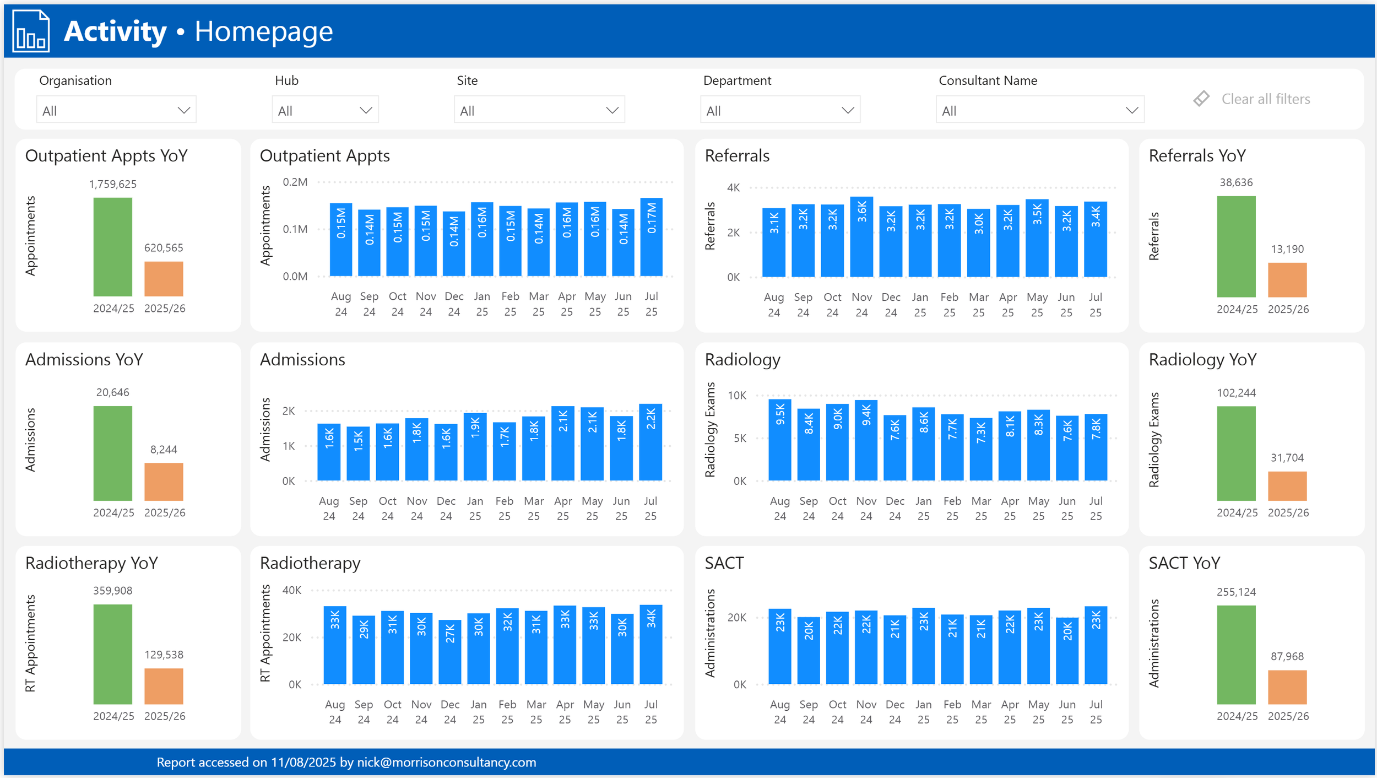Select the green 2024/25 SACT YoY bar
The image size is (1377, 778).
click(x=1236, y=655)
